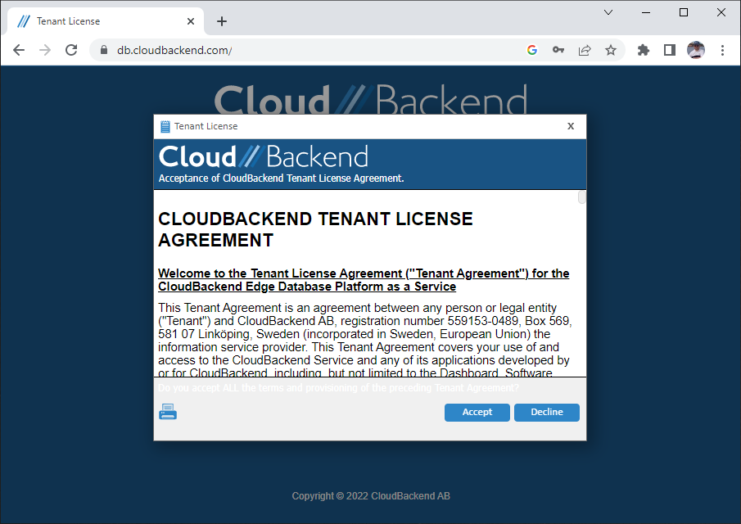741x524 pixels.
Task: Close the Tenant License browser tab
Action: click(191, 21)
